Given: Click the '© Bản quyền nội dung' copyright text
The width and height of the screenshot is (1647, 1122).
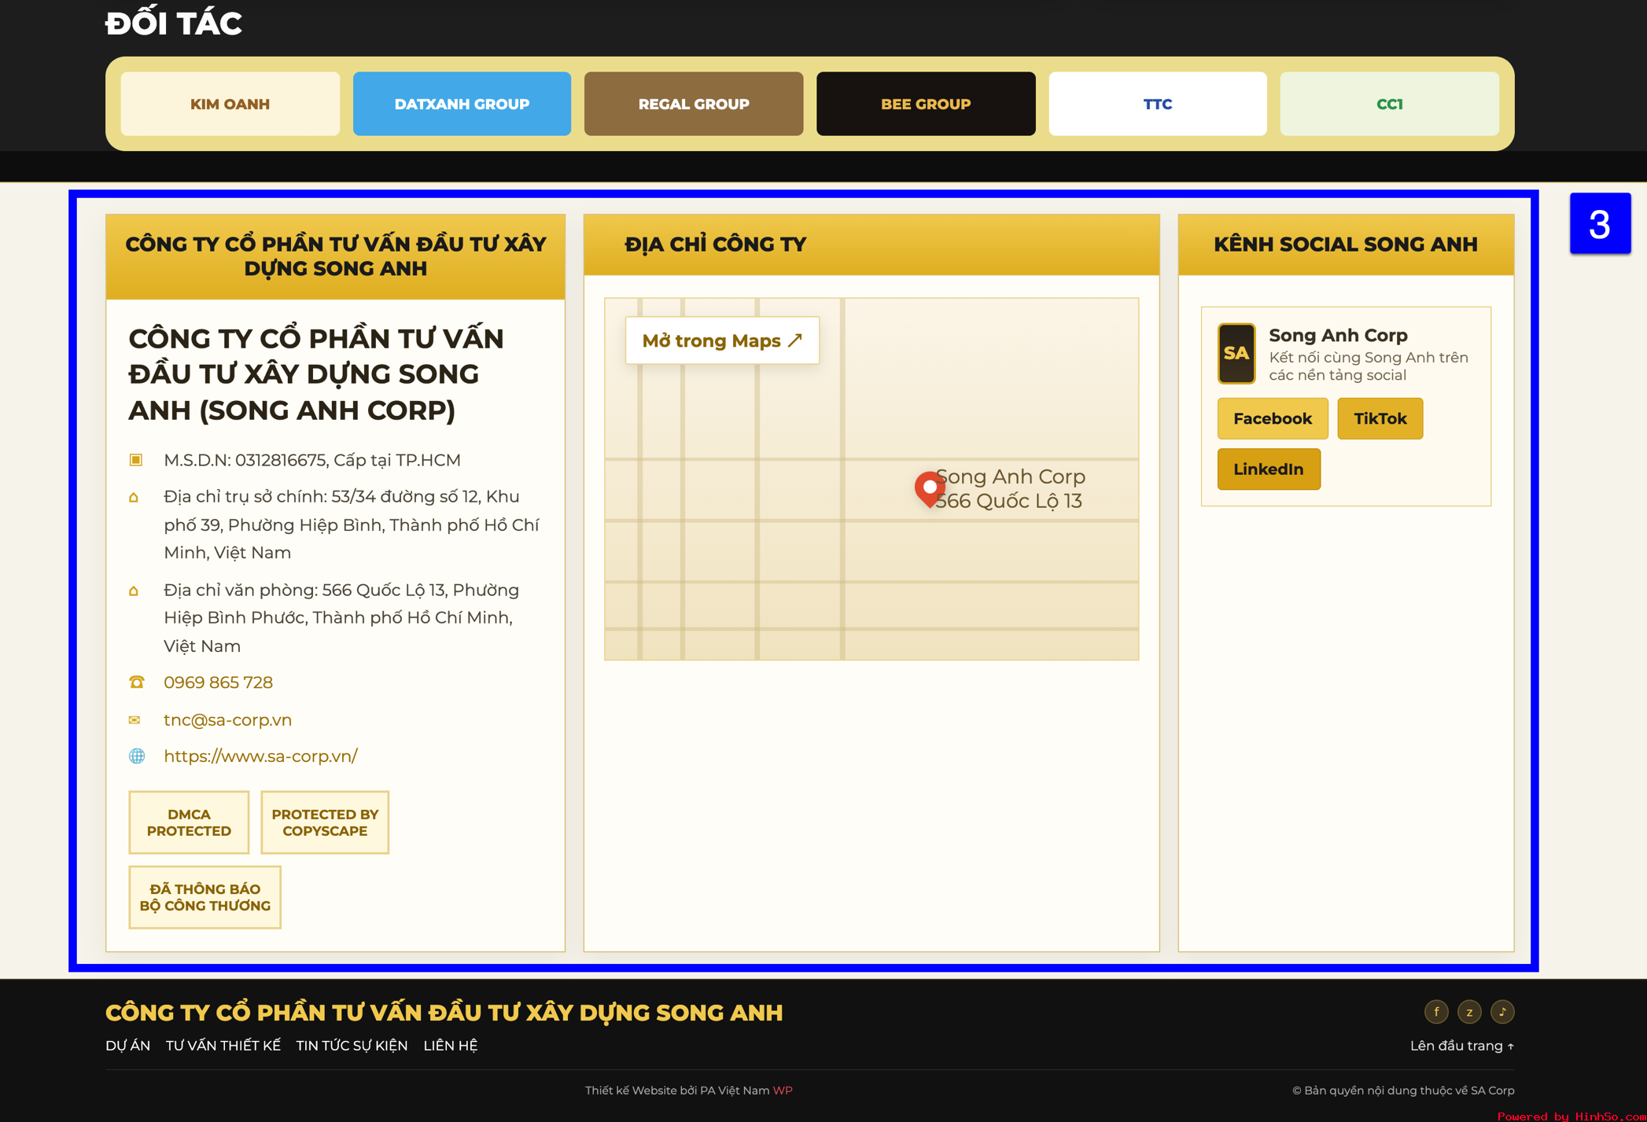Looking at the screenshot, I should (x=1403, y=1091).
